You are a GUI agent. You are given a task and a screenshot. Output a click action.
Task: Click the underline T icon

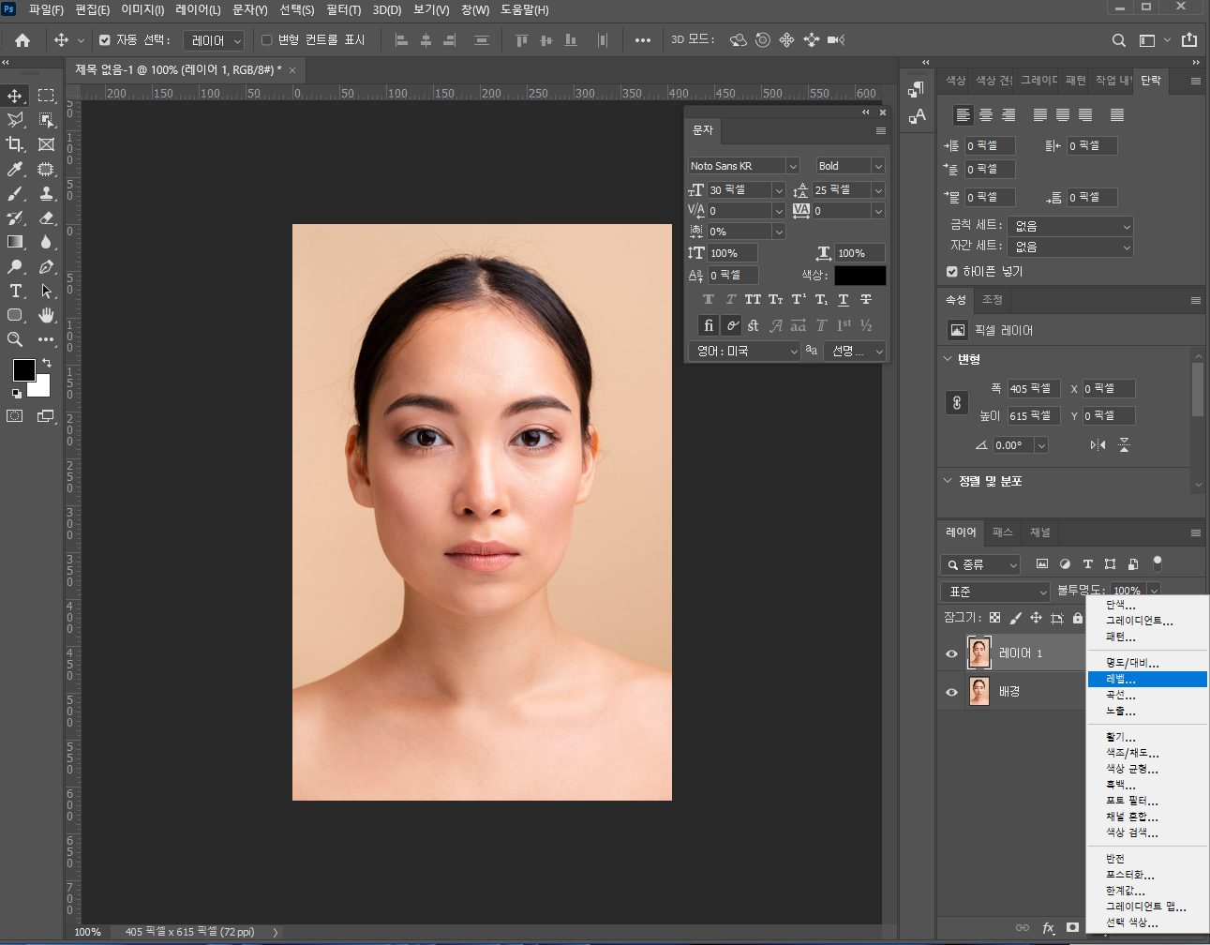tap(844, 300)
